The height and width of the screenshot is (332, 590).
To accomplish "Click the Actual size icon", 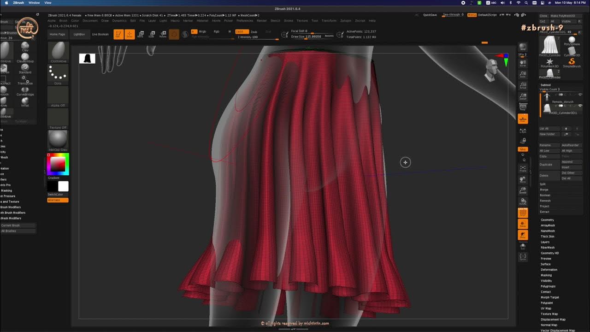I will tap(523, 85).
